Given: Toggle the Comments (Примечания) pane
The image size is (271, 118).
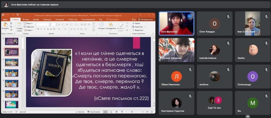Looking at the screenshot, I should click(x=93, y=112).
